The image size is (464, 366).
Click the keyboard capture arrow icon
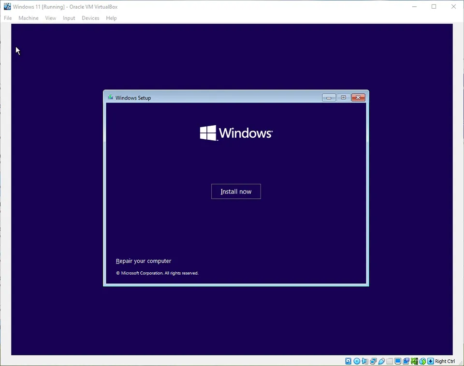[x=431, y=361]
